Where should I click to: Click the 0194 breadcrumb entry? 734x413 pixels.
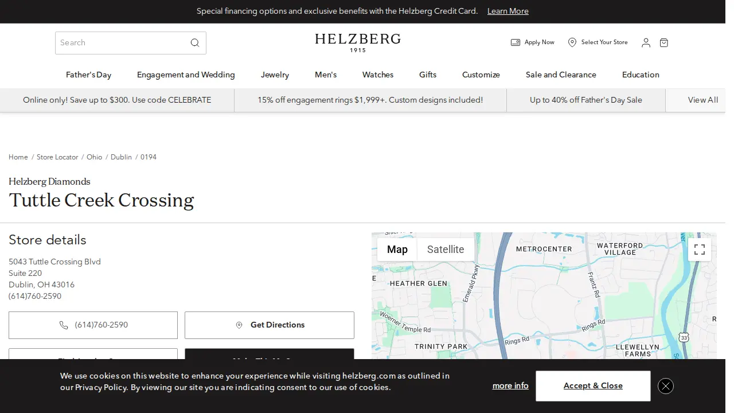pos(149,157)
